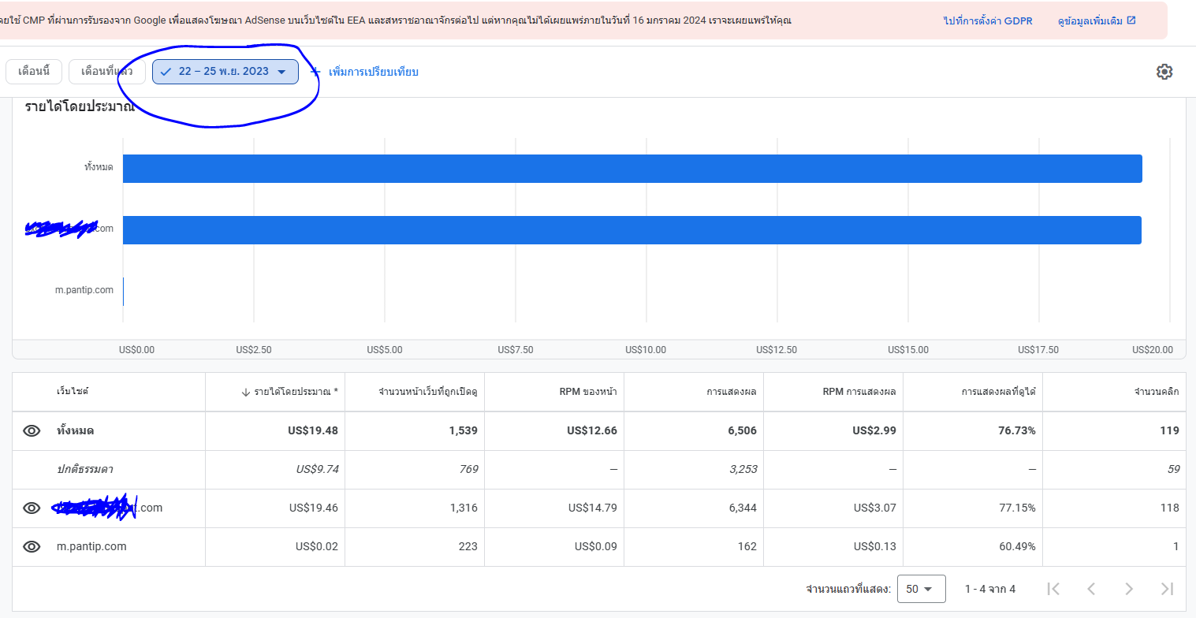Click the m.pantip.com chart axis label
This screenshot has height=618, width=1196.
point(84,290)
